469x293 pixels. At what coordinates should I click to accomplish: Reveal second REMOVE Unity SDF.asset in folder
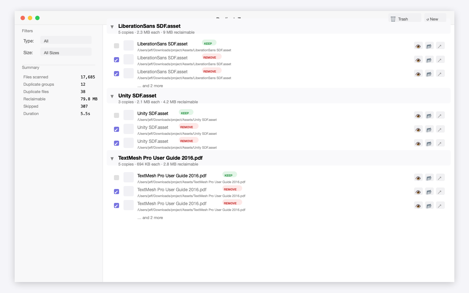pyautogui.click(x=429, y=143)
